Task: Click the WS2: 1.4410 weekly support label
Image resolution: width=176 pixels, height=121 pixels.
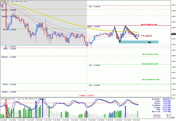Action: click(x=9, y=85)
